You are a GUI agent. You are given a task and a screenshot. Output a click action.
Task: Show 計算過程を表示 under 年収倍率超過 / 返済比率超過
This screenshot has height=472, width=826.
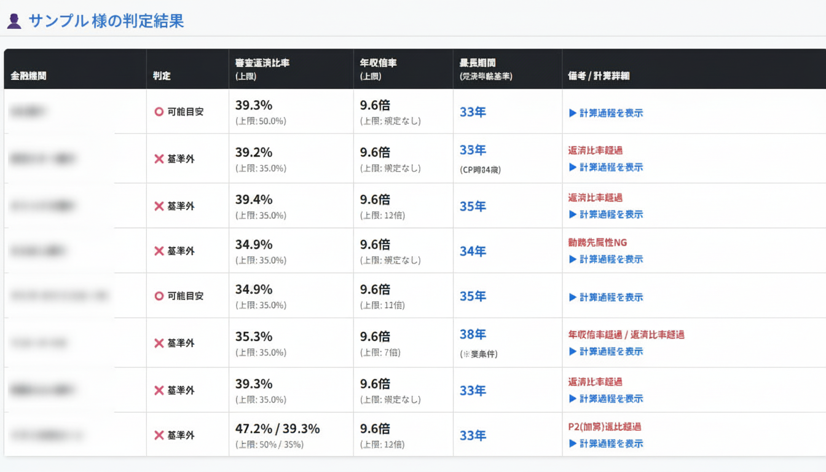click(606, 352)
